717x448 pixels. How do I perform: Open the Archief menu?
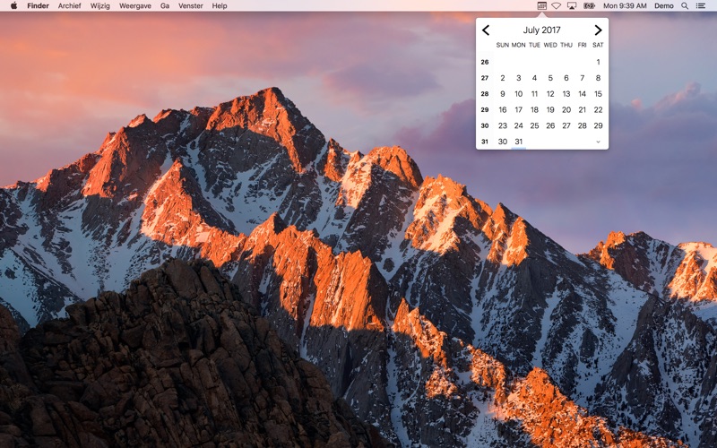[69, 5]
